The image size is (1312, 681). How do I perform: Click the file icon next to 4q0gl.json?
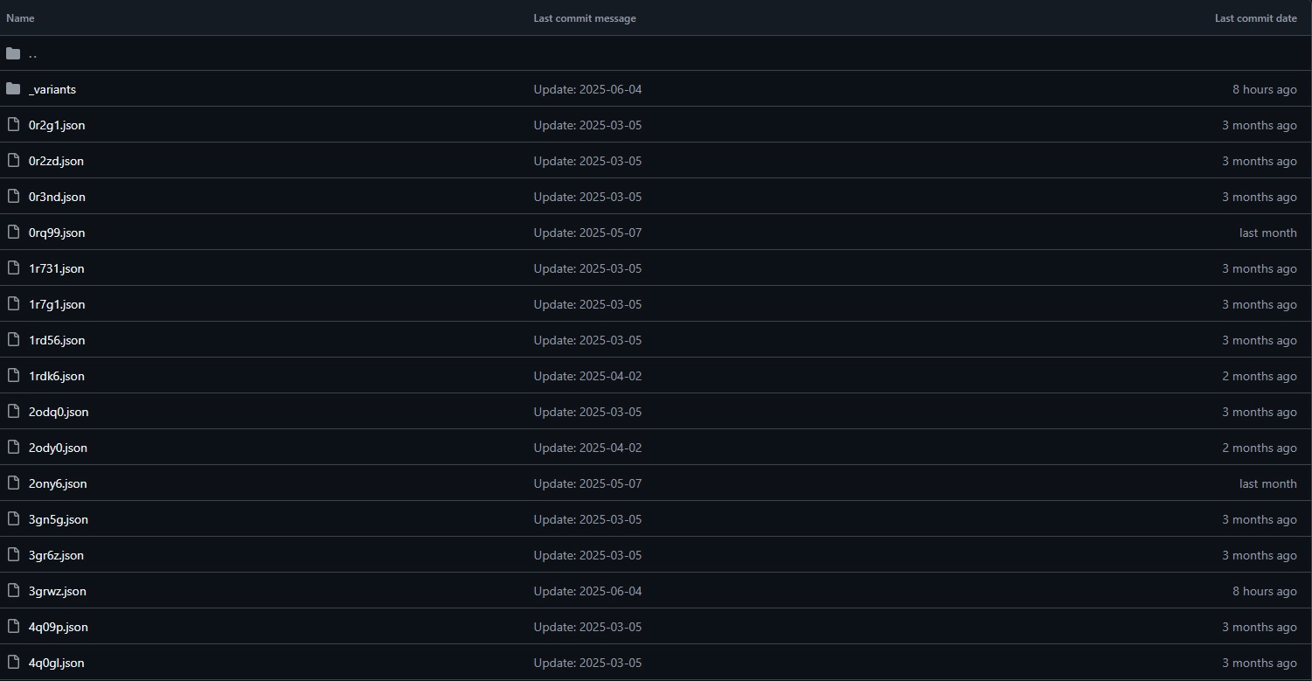12,663
